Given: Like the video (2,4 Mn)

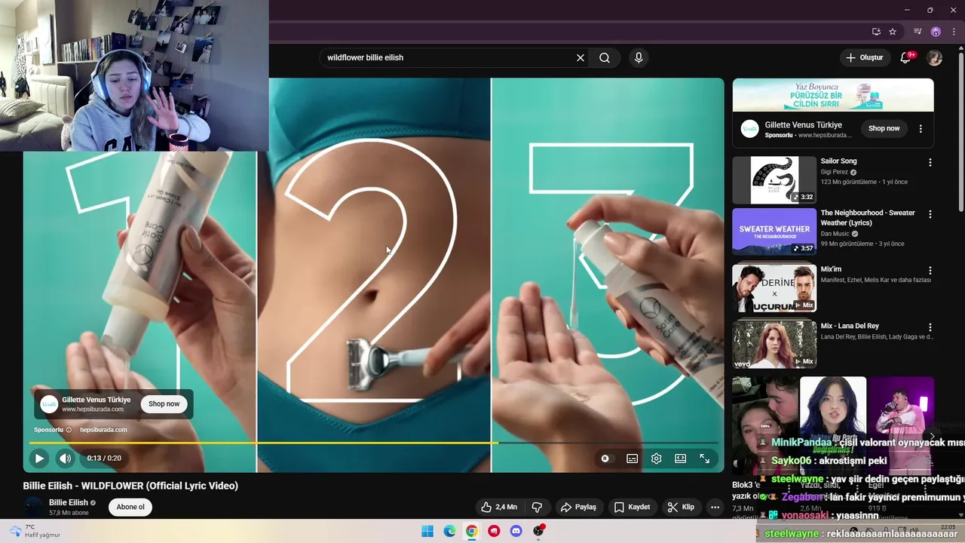Looking at the screenshot, I should [499, 507].
